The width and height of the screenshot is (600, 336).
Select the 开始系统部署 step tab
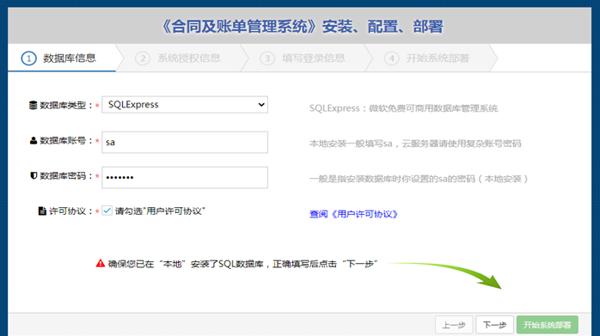pyautogui.click(x=432, y=58)
